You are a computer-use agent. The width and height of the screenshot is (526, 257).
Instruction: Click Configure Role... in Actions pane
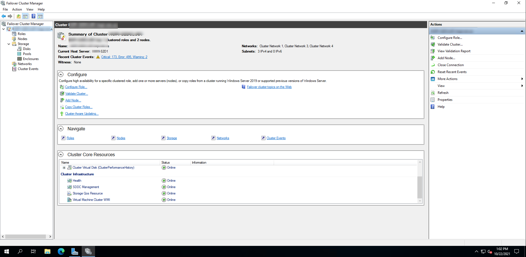(x=450, y=38)
